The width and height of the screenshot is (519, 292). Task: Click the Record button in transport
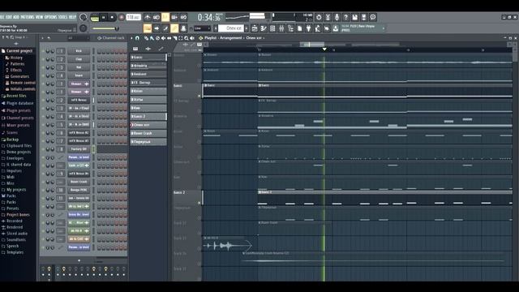click(x=122, y=17)
